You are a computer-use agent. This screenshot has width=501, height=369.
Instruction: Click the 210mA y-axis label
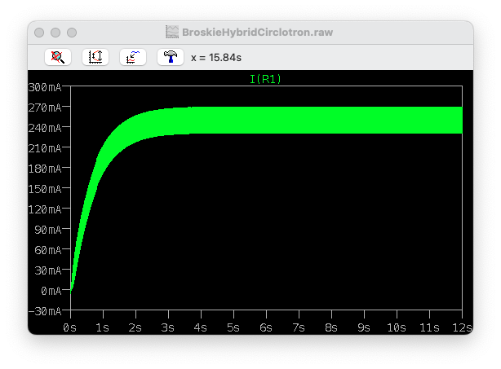click(45, 148)
